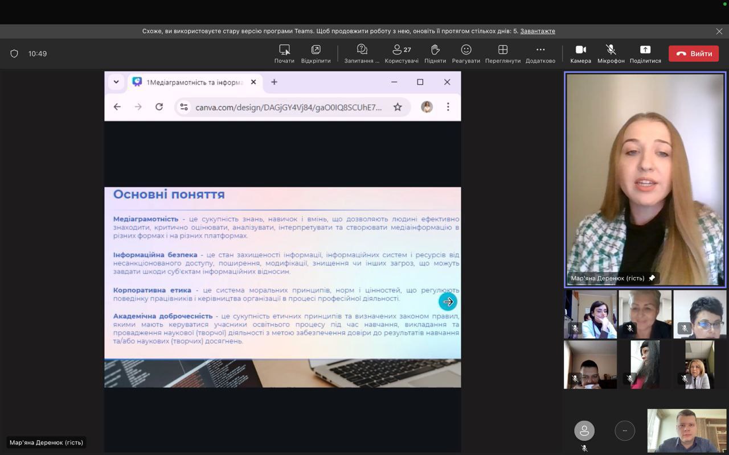
Task: Dismiss the Teams update notification banner
Action: pos(719,31)
